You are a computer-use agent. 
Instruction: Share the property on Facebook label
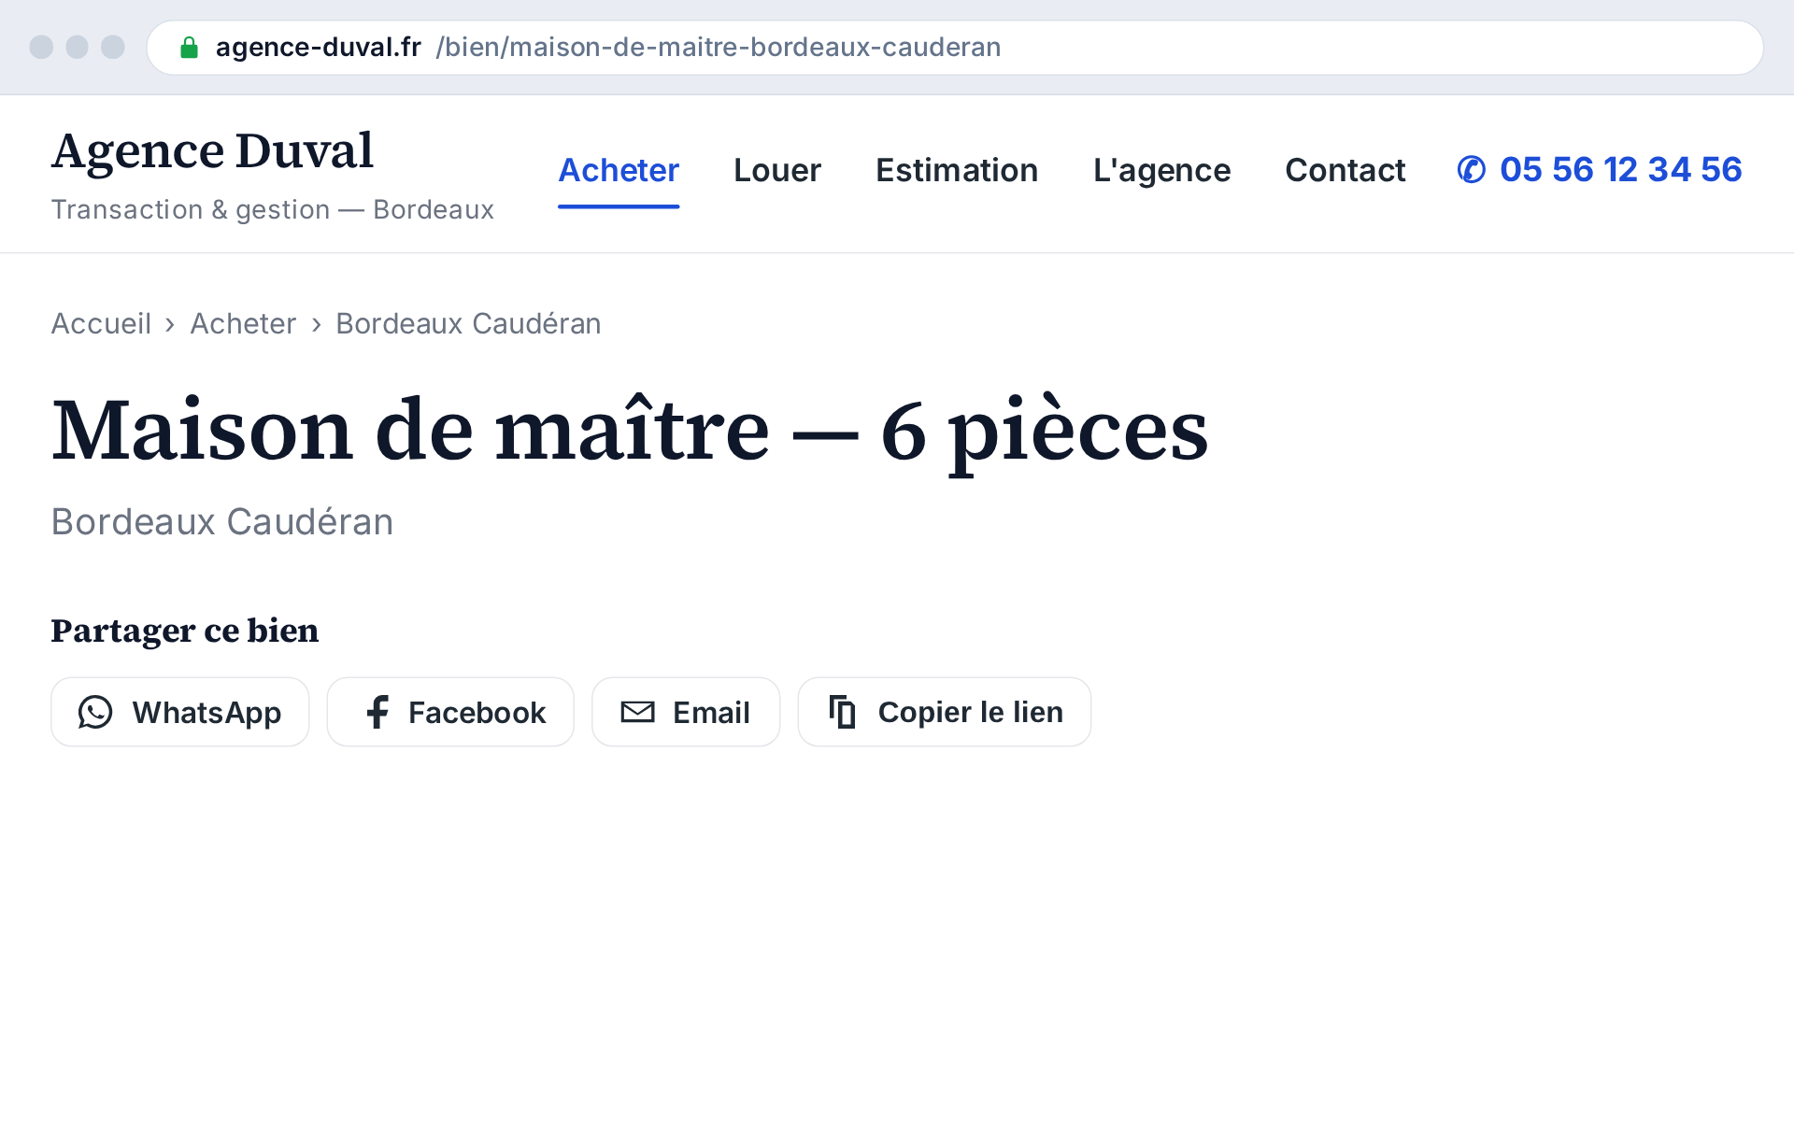(x=477, y=712)
